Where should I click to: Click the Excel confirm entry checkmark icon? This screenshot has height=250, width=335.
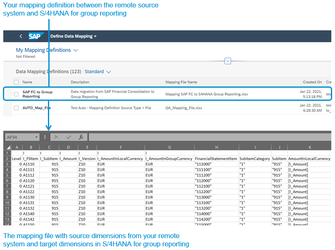pos(68,137)
